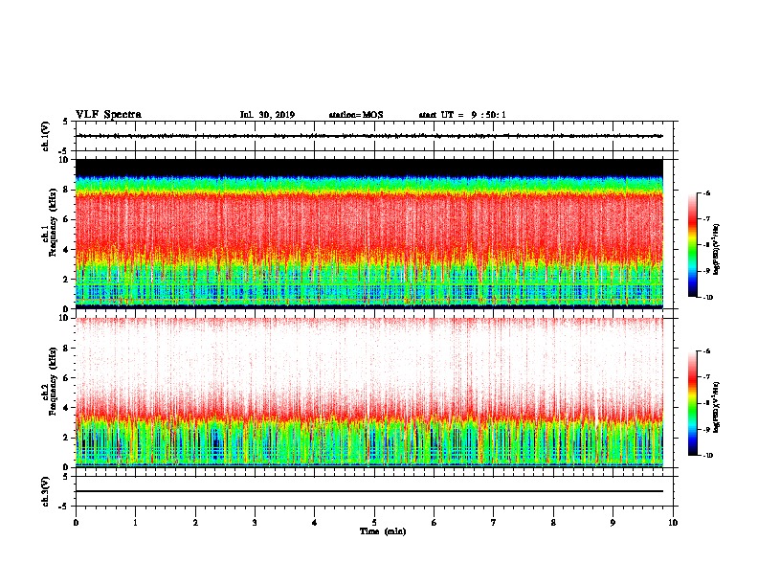The image size is (758, 586).
Task: Select the "start UT = 9:50:1" text
Action: pyautogui.click(x=462, y=115)
